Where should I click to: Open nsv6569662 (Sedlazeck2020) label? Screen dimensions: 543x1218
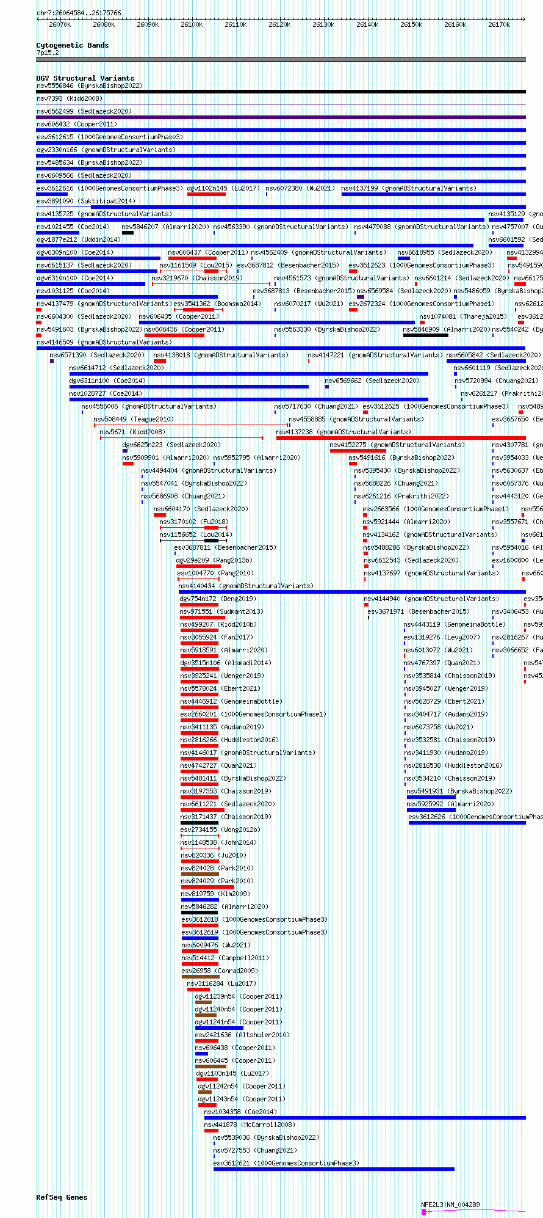pos(373,381)
